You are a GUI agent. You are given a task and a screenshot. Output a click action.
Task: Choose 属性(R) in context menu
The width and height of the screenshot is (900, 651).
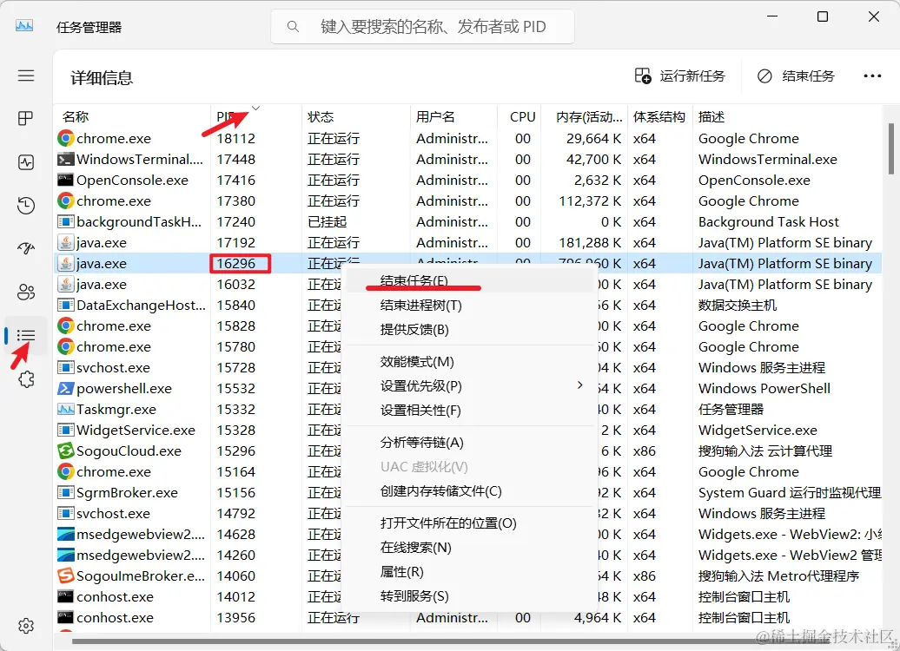click(467, 572)
